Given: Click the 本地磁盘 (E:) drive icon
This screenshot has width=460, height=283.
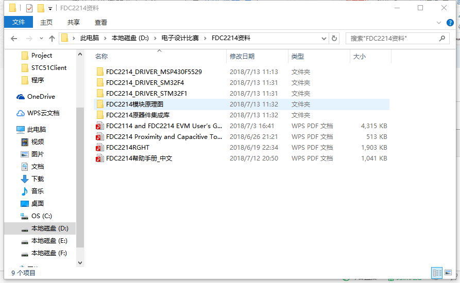Looking at the screenshot, I should 25,242.
